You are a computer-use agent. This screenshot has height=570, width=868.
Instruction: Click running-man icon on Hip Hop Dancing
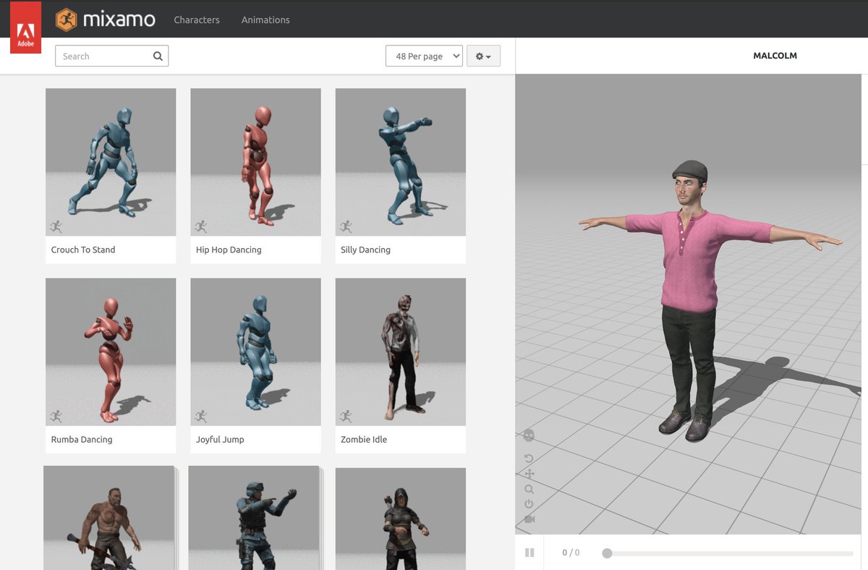coord(201,226)
